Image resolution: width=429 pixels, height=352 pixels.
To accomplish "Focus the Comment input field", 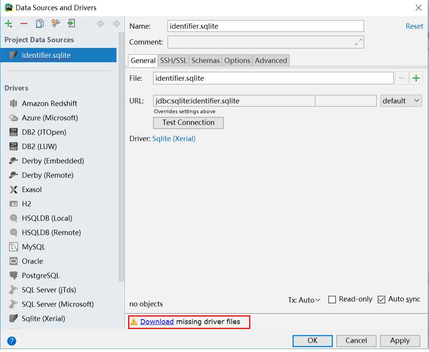I will click(x=265, y=42).
